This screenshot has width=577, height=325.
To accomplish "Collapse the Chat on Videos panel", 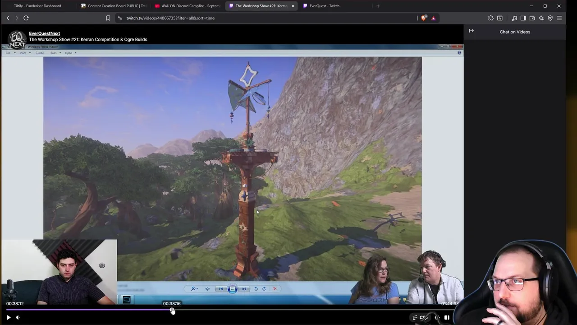I will [471, 31].
